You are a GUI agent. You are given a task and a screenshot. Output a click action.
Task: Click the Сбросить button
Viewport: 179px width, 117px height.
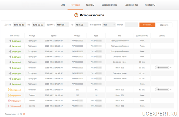[164, 25]
